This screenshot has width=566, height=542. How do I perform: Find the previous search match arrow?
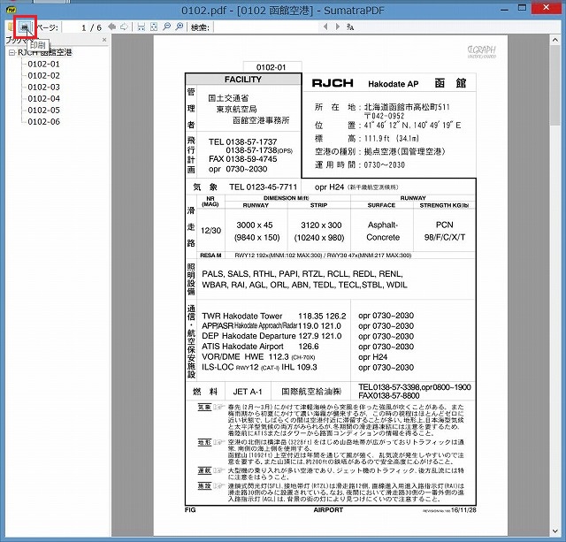[x=325, y=27]
